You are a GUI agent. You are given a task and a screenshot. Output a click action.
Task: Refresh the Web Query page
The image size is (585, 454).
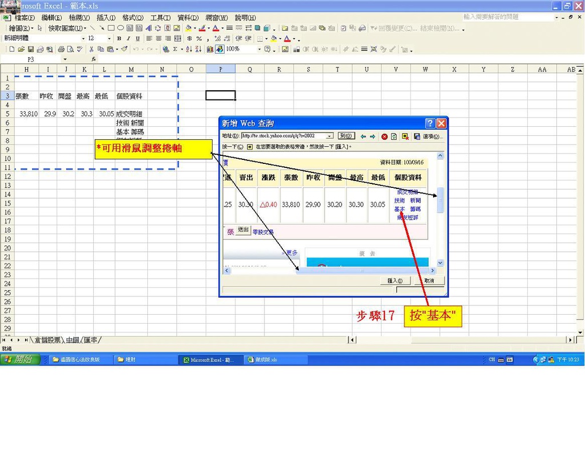(x=394, y=136)
